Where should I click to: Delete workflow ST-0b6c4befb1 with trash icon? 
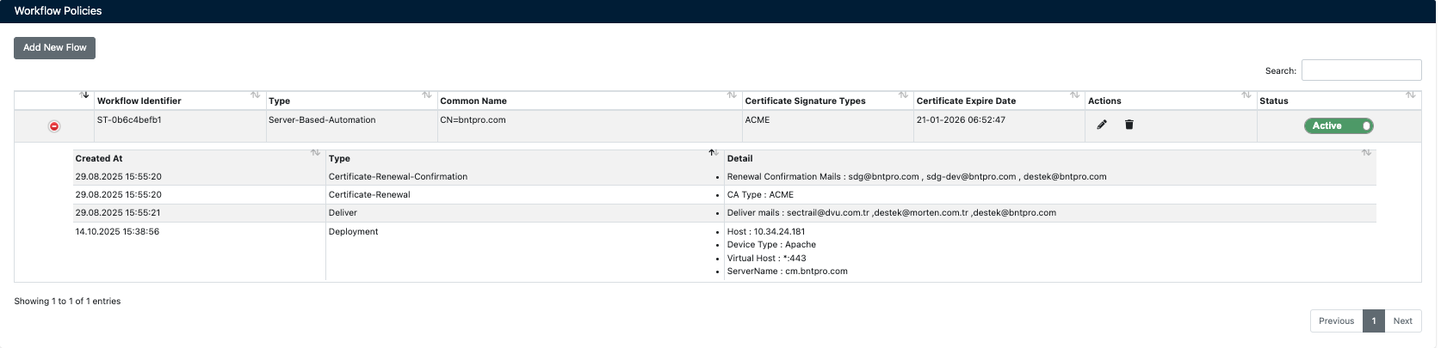point(1129,125)
